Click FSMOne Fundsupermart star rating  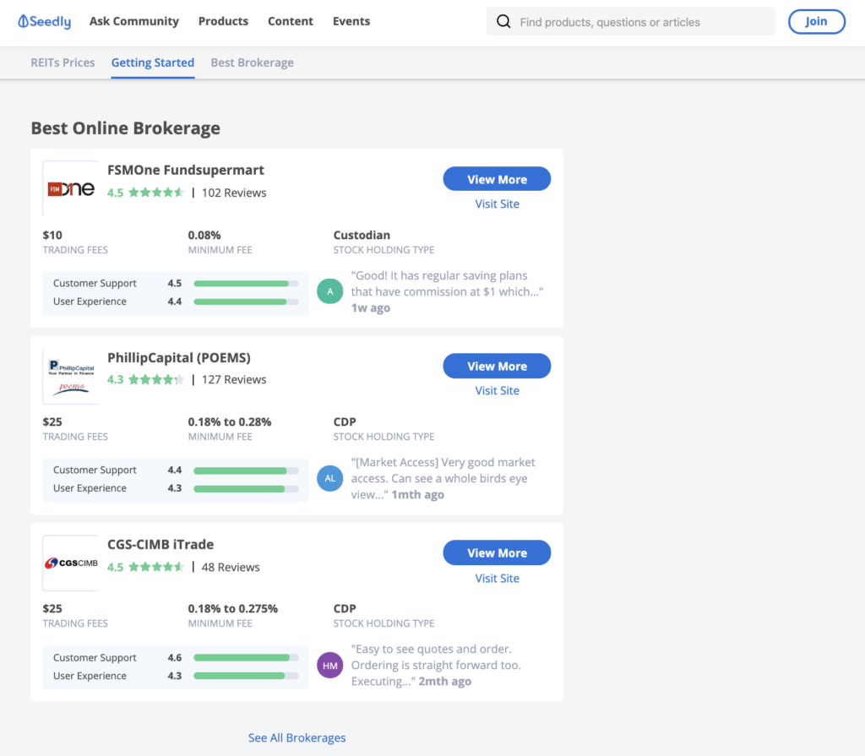(156, 193)
